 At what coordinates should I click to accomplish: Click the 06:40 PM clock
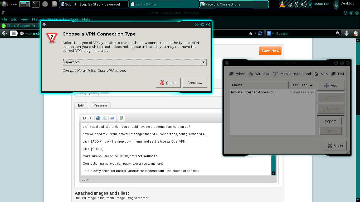point(322,4)
